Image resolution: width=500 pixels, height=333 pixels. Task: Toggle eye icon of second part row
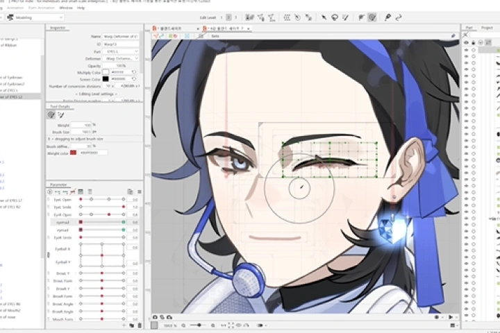[x=466, y=56]
